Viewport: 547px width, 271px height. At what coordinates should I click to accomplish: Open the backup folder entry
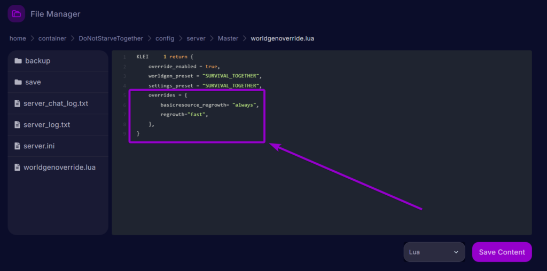(x=37, y=61)
